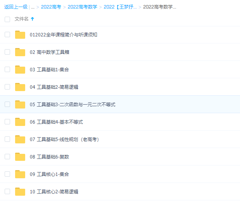Screen dimensions: 240x205
Task: Navigate to 2022高考数学 breadcrumb
Action: (x=82, y=7)
